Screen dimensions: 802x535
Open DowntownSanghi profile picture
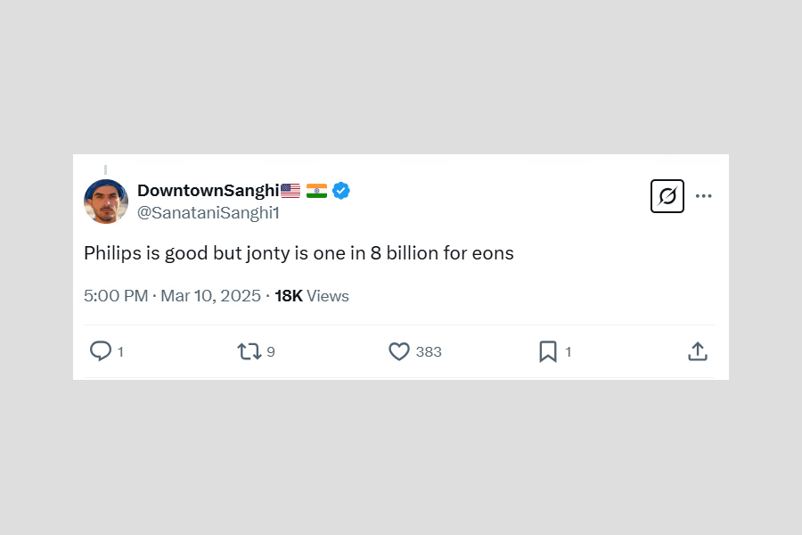coord(106,201)
